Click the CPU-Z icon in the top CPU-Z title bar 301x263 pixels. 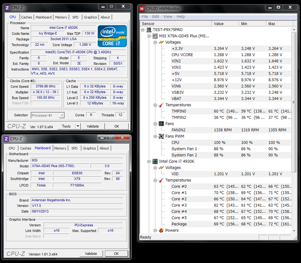7,8
